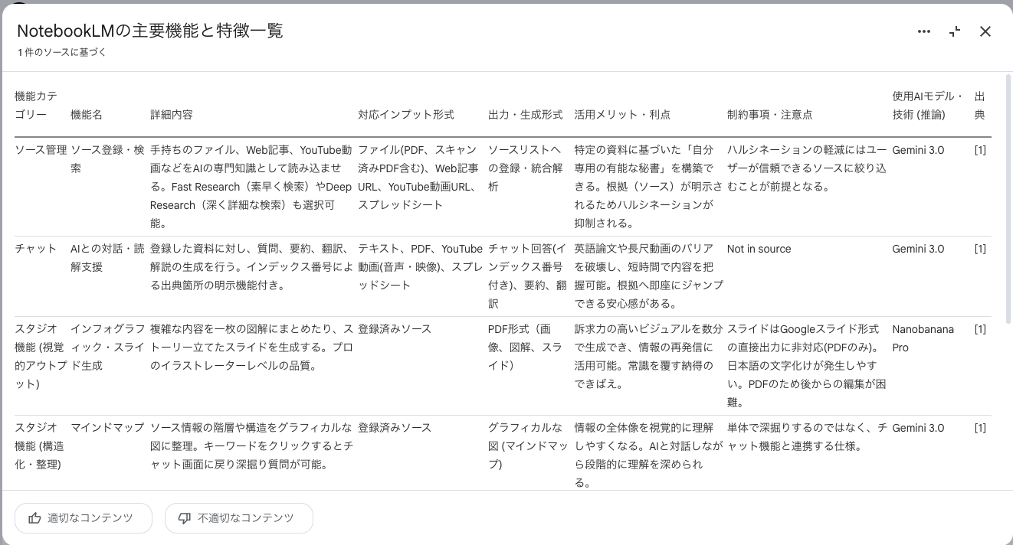Select the AIとの対話・読解支援 cell
Image resolution: width=1013 pixels, height=545 pixels.
tap(107, 258)
